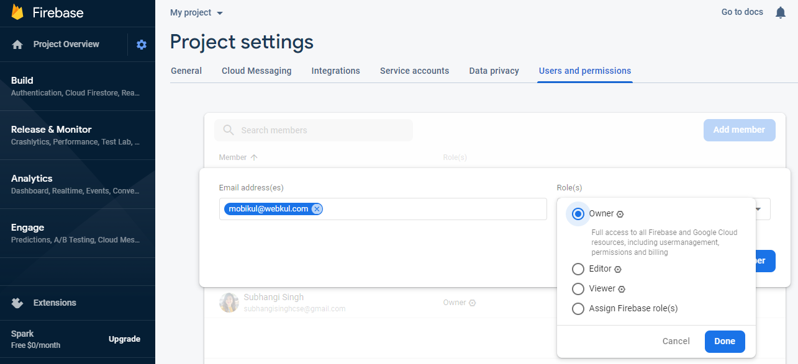
Task: Switch to the General tab
Action: [x=186, y=71]
